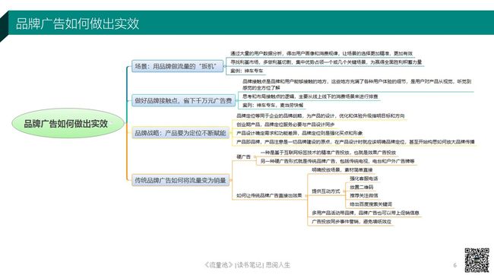The width and height of the screenshot is (494, 278).
Task: Select the 提供互动方式 sub-node
Action: coord(326,191)
